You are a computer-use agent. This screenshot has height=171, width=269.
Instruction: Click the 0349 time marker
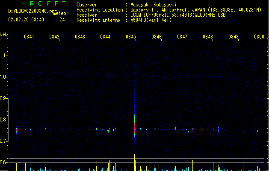[x=234, y=37]
